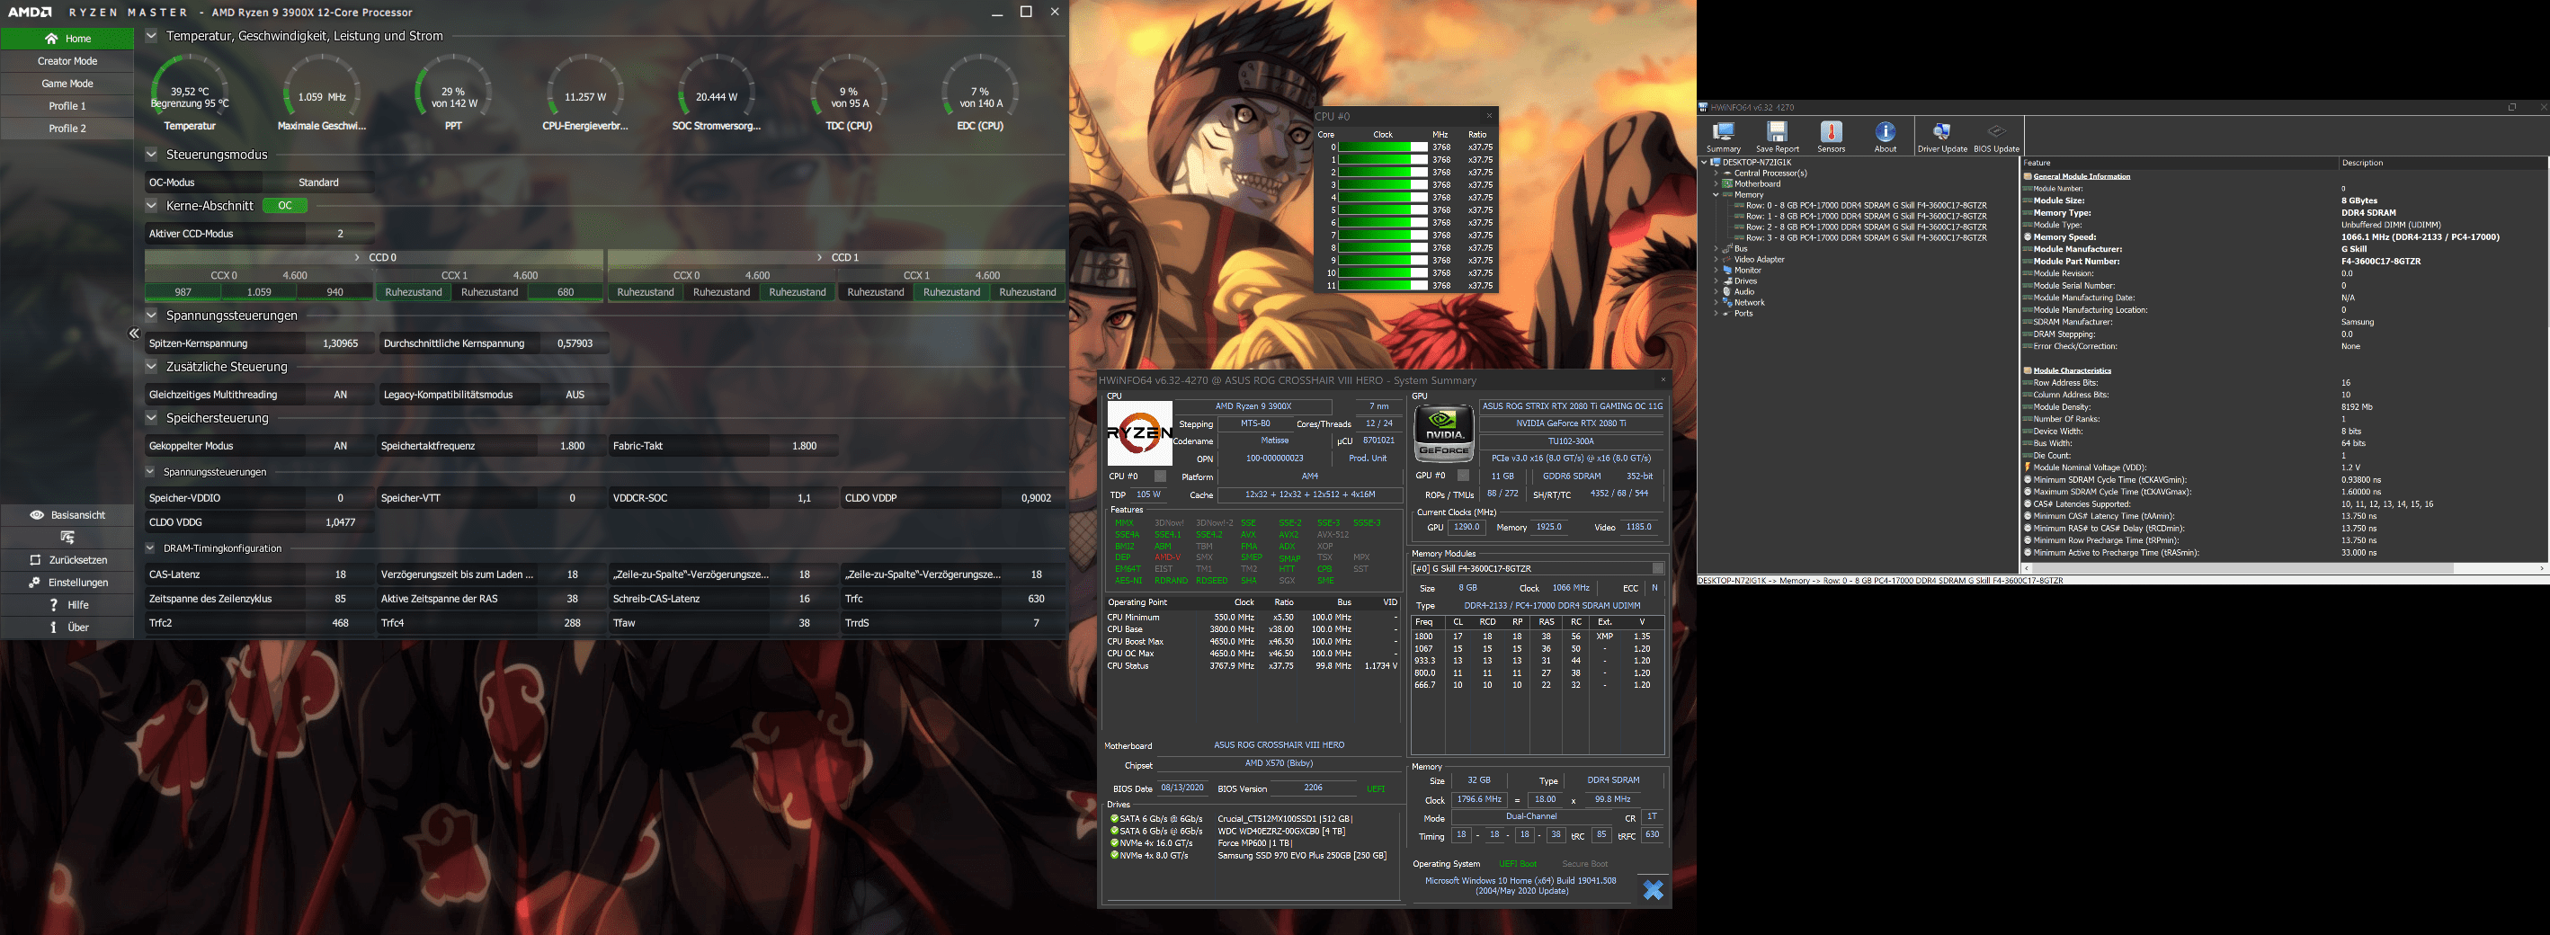Screen dimensions: 2550x935
Task: Click the Motherboard chip icon in HWiNFO64 tree
Action: (1727, 184)
